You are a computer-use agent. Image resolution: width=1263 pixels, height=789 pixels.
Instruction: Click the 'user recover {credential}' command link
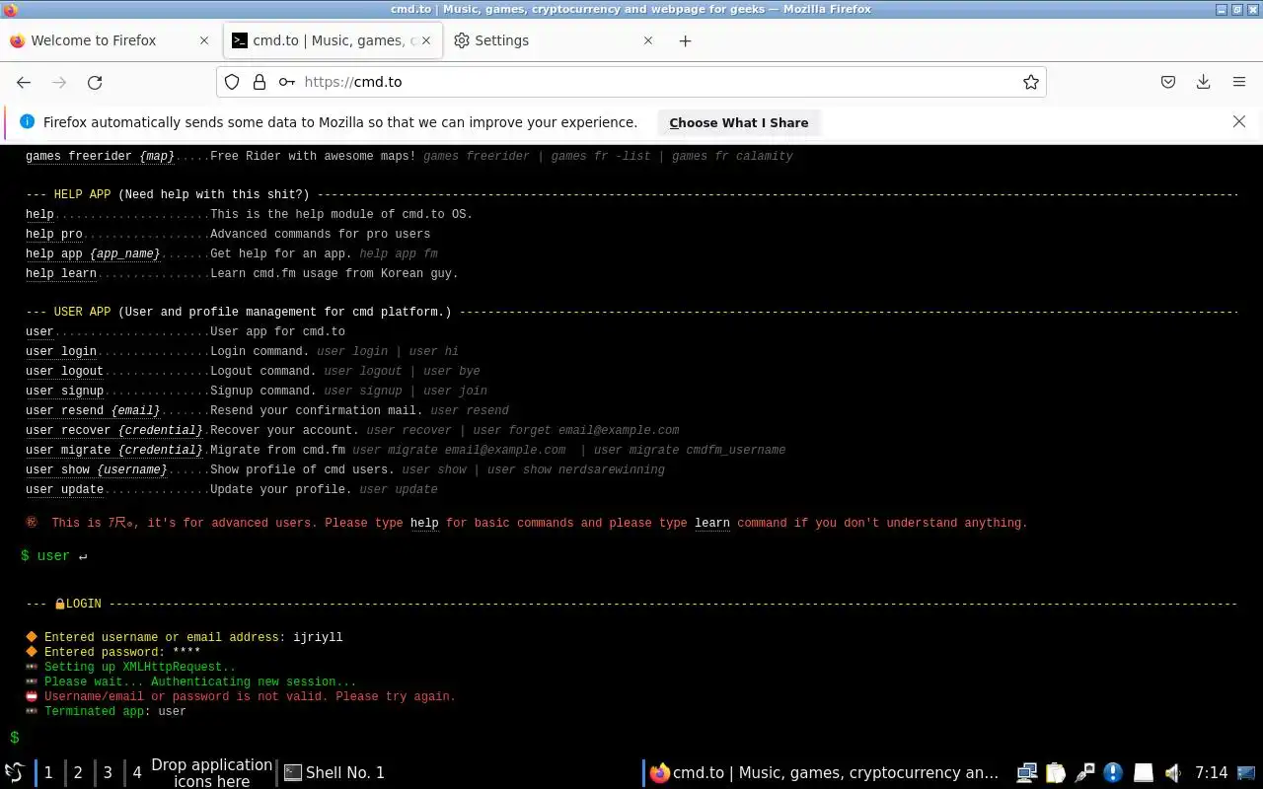(114, 430)
